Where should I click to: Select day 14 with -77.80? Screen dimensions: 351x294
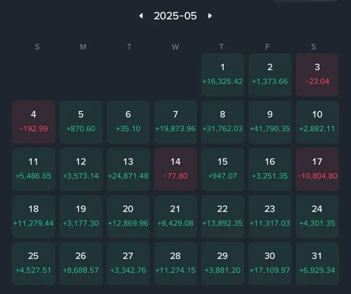pos(176,169)
